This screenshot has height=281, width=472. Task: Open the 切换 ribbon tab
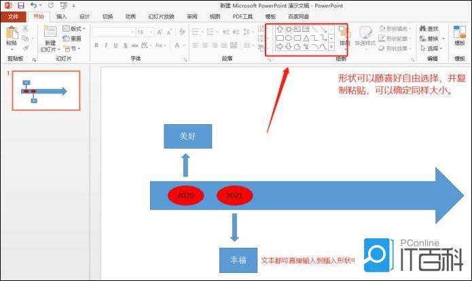pos(107,16)
